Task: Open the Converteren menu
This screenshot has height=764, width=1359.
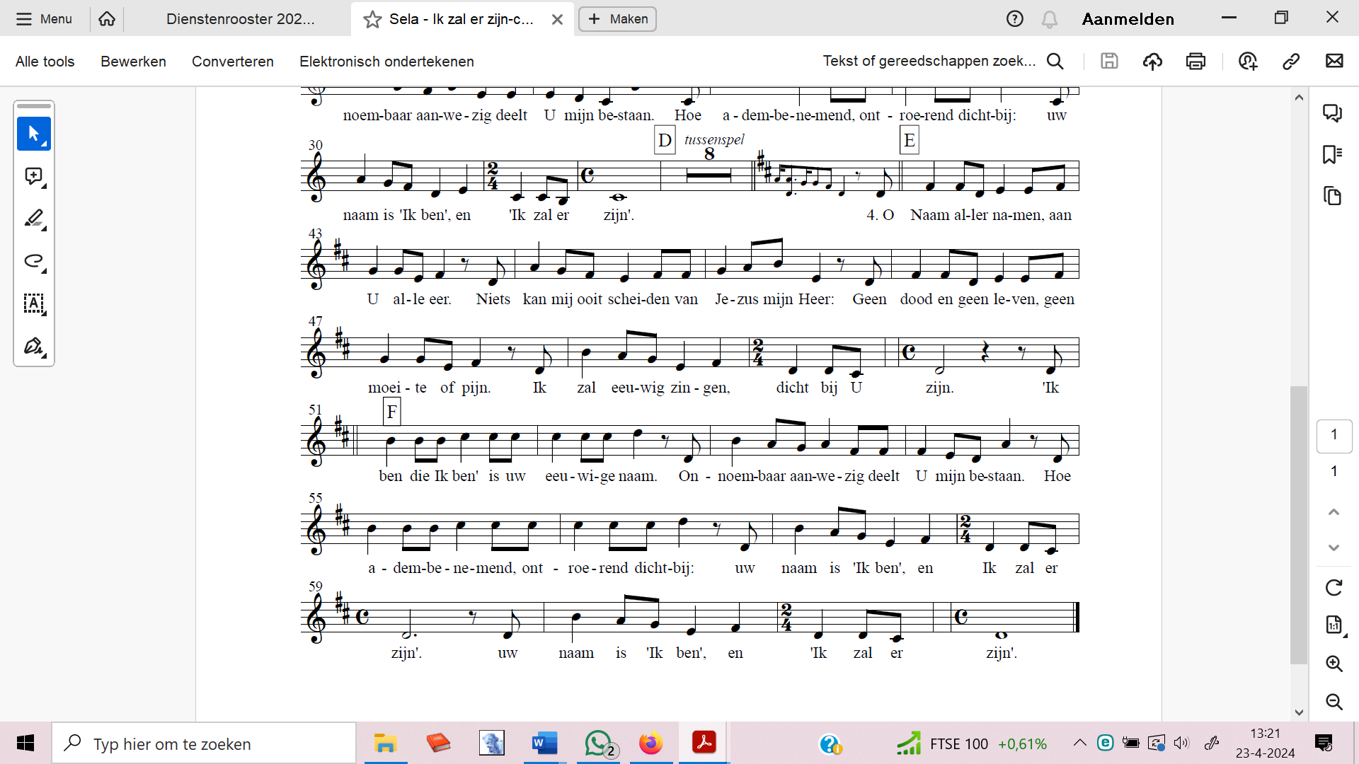Action: (233, 62)
